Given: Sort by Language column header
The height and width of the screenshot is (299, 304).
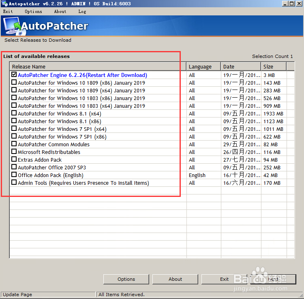Looking at the screenshot, I should tap(203, 66).
